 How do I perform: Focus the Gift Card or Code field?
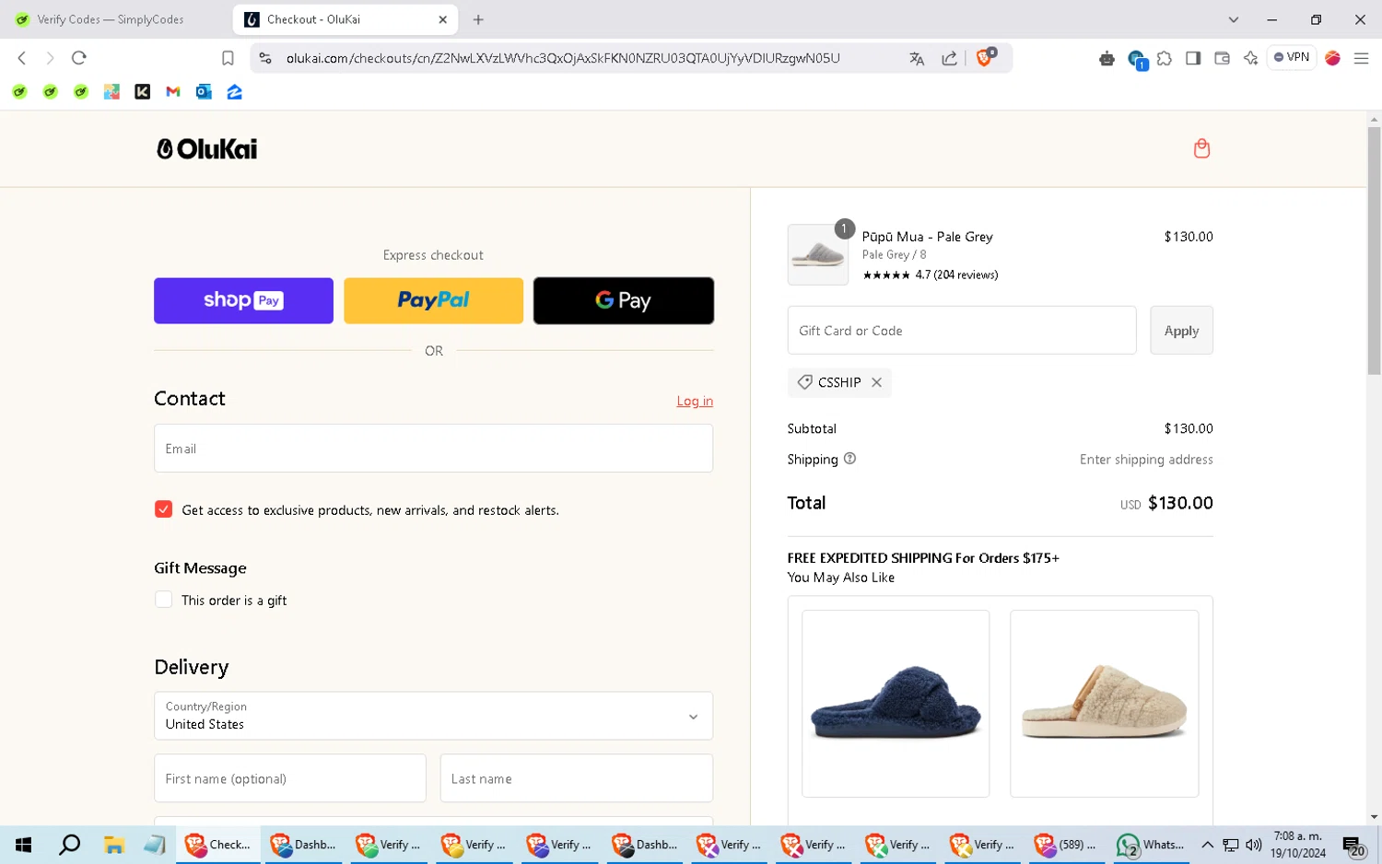tap(962, 331)
